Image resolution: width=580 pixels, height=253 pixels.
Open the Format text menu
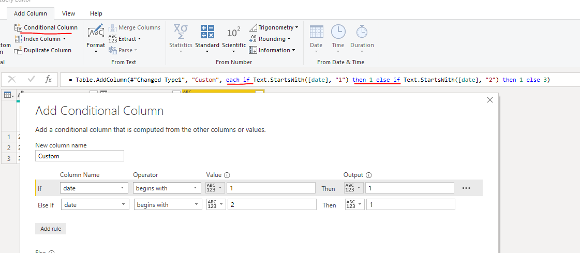tap(96, 38)
